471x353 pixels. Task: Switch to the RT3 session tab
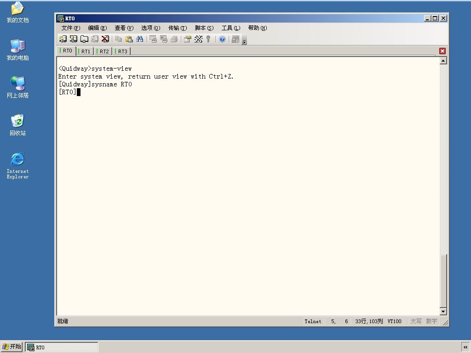tap(122, 51)
